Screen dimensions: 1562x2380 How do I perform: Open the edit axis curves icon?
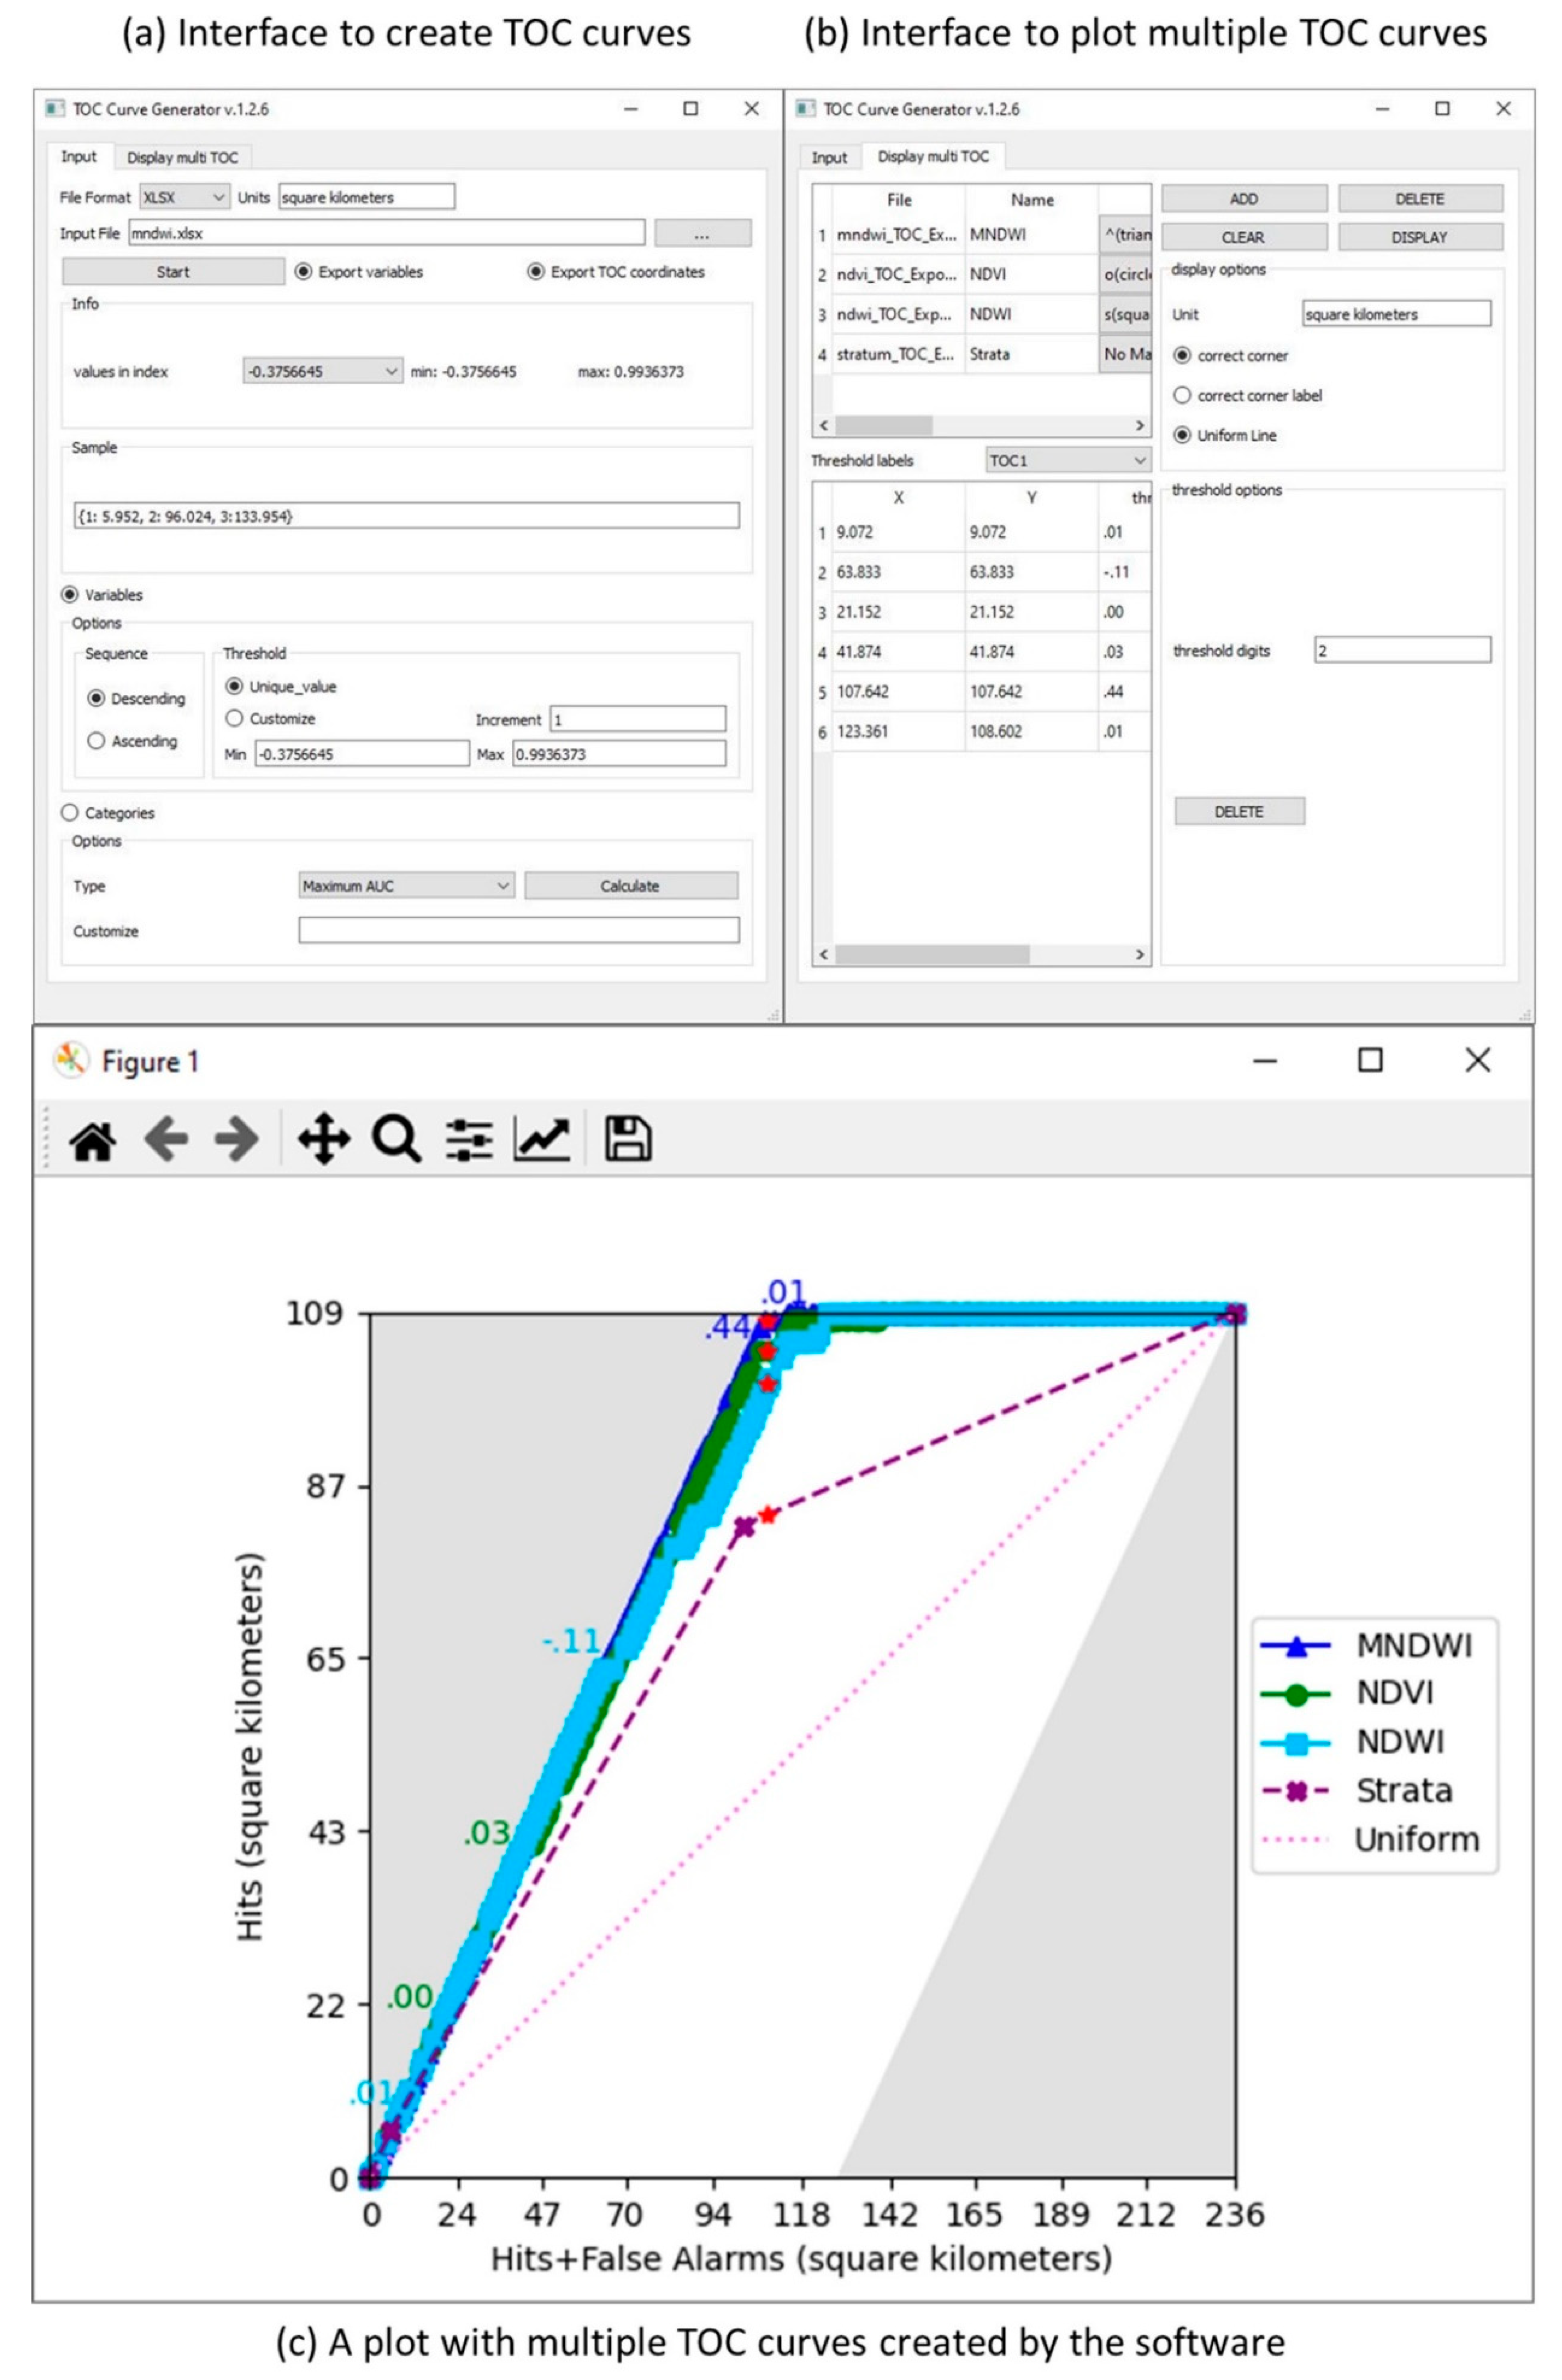tap(542, 1140)
